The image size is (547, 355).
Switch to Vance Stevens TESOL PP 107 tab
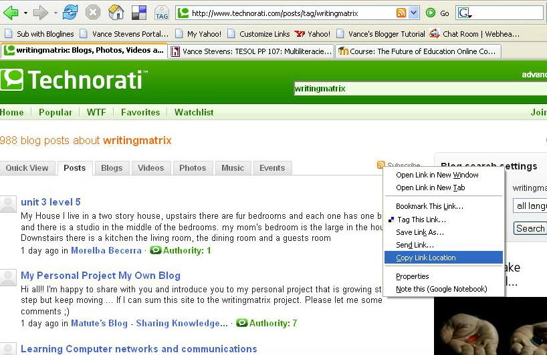point(251,51)
